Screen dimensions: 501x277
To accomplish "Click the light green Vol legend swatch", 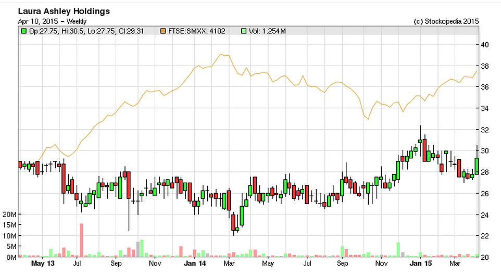I will click(x=244, y=31).
